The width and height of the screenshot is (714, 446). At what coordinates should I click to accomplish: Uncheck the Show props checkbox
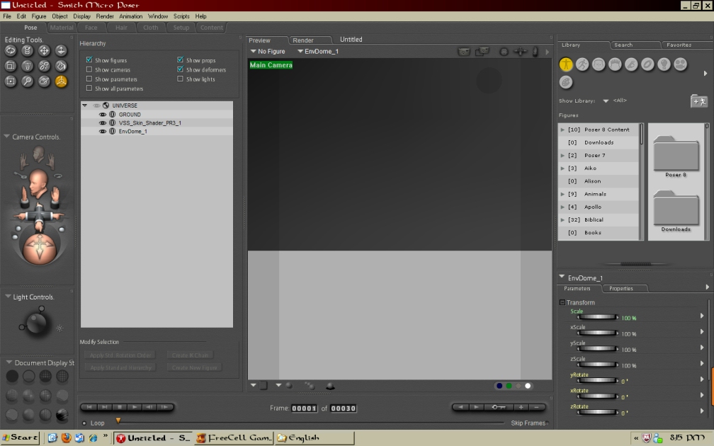(181, 61)
